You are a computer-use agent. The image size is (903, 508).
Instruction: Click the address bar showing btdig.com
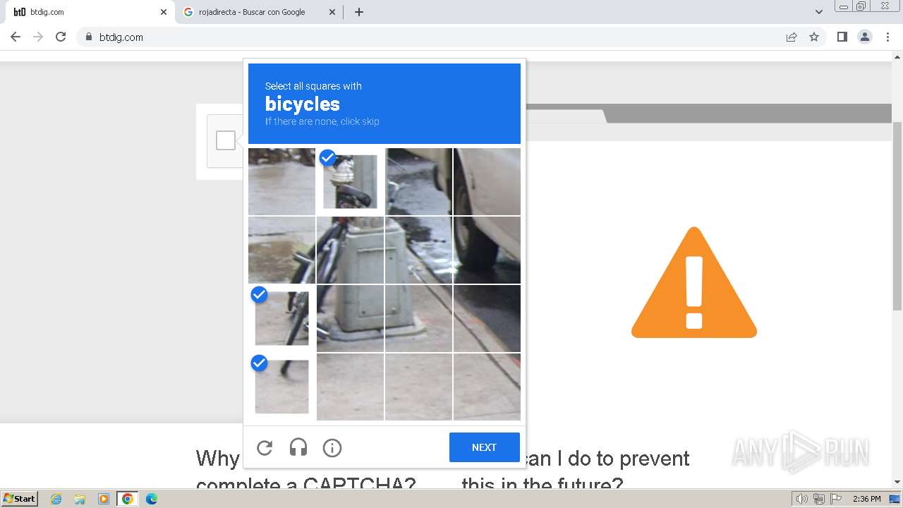[451, 37]
